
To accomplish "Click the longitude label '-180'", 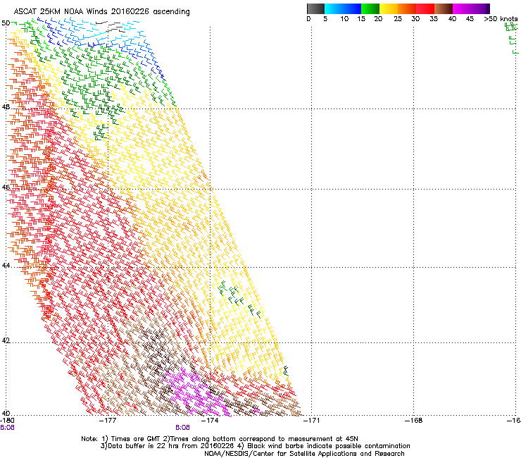I will click(7, 421).
